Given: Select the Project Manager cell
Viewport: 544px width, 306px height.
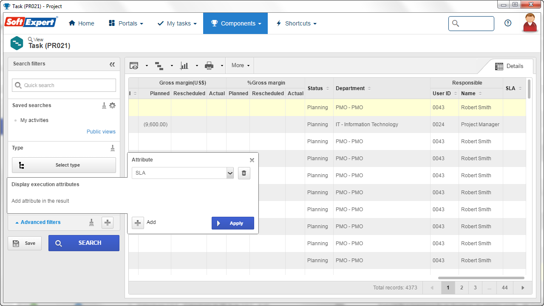Looking at the screenshot, I should coord(480,125).
